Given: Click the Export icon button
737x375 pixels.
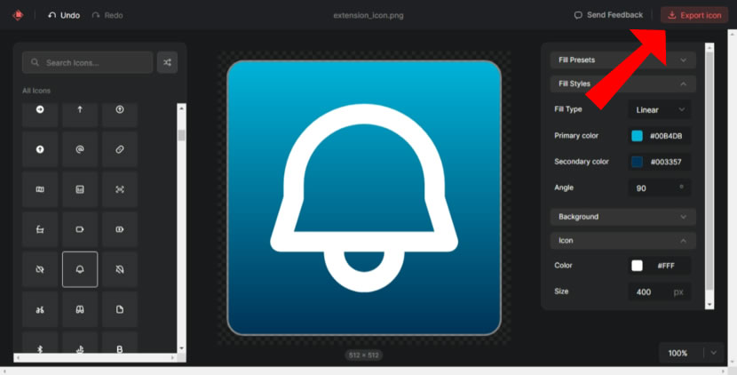Looking at the screenshot, I should pyautogui.click(x=694, y=15).
